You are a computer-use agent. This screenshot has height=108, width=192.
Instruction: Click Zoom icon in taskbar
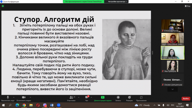coord(59,105)
